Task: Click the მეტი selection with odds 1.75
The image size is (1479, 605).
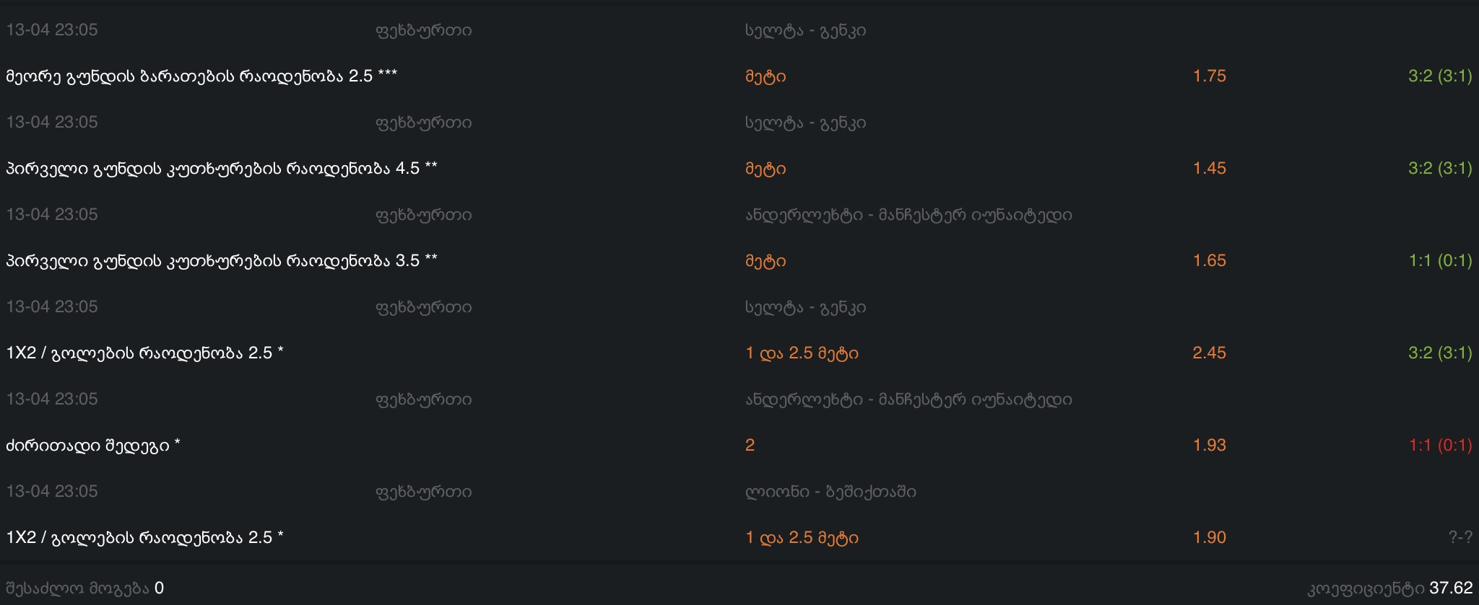Action: click(765, 76)
